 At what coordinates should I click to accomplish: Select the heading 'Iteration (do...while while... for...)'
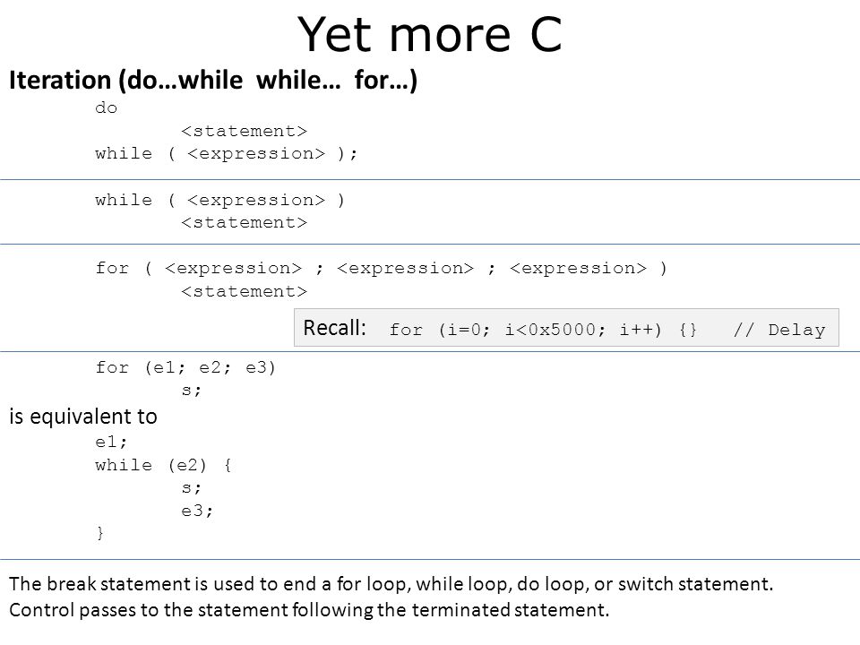pos(213,80)
